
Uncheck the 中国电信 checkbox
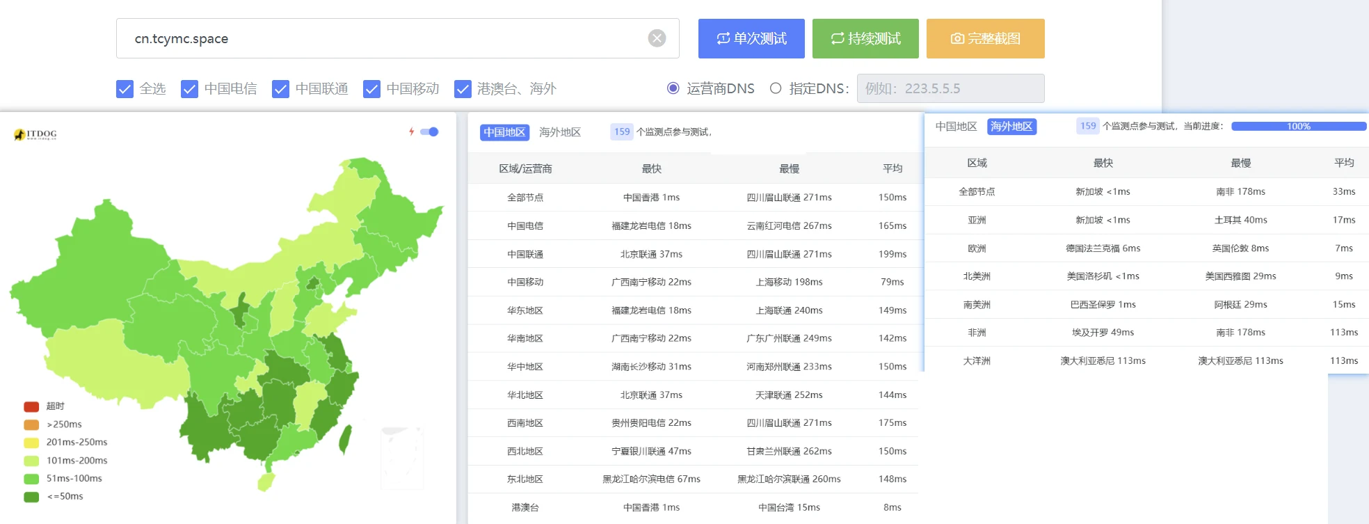point(189,89)
